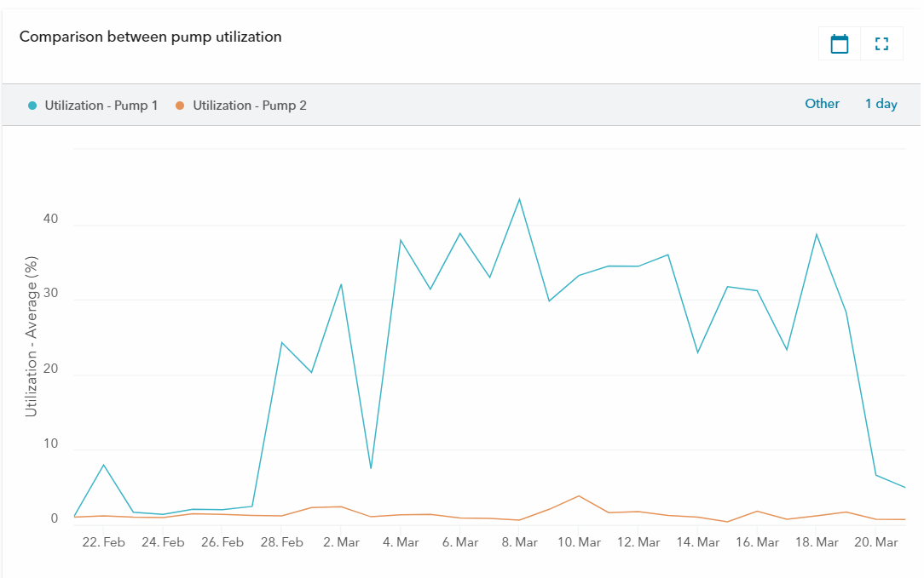Click the 10. Mar x-axis label
Viewport: 924px width, 578px height.
[579, 542]
